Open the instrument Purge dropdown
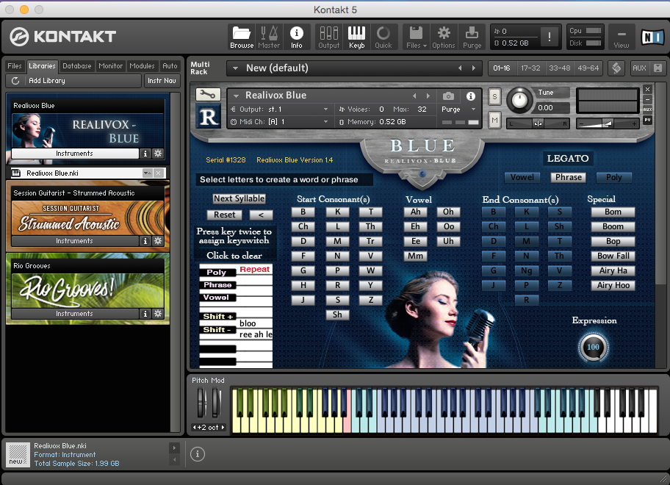Screen dimensions: 670x485 coord(473,109)
